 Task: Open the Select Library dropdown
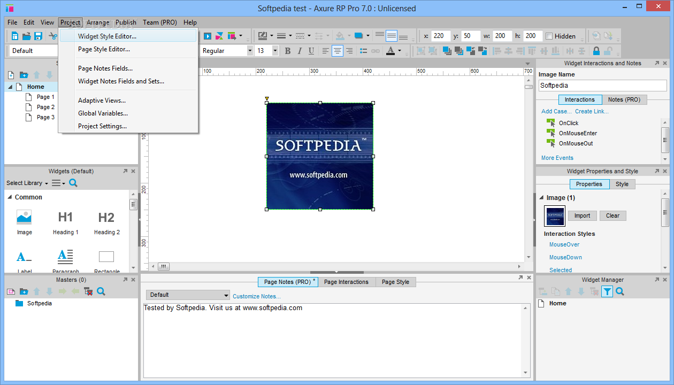27,183
